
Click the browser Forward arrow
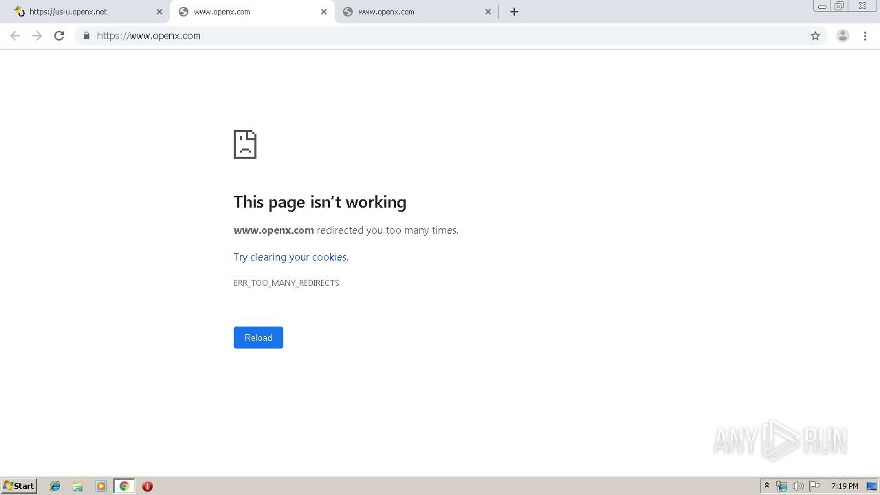(37, 36)
